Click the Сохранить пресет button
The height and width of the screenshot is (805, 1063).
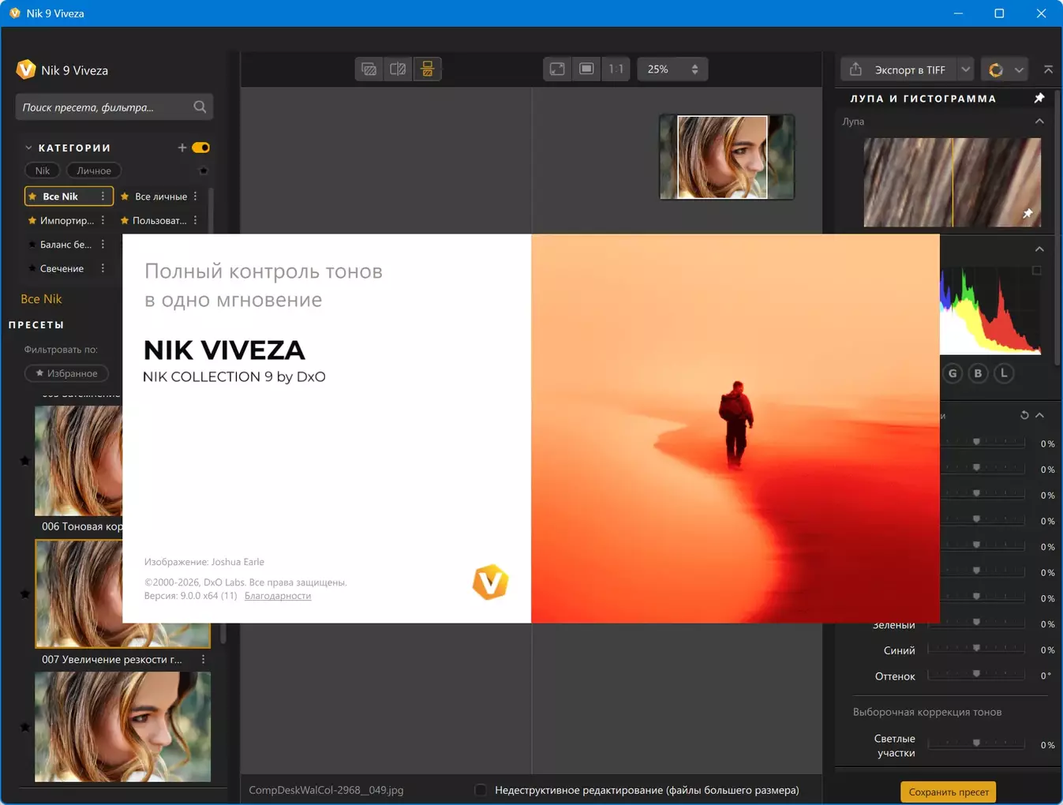point(948,792)
